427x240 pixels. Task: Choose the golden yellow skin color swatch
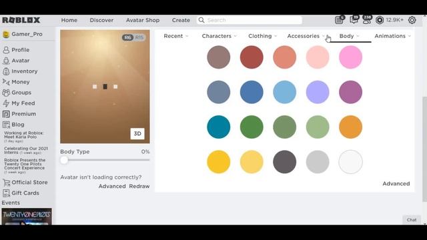[218, 162]
